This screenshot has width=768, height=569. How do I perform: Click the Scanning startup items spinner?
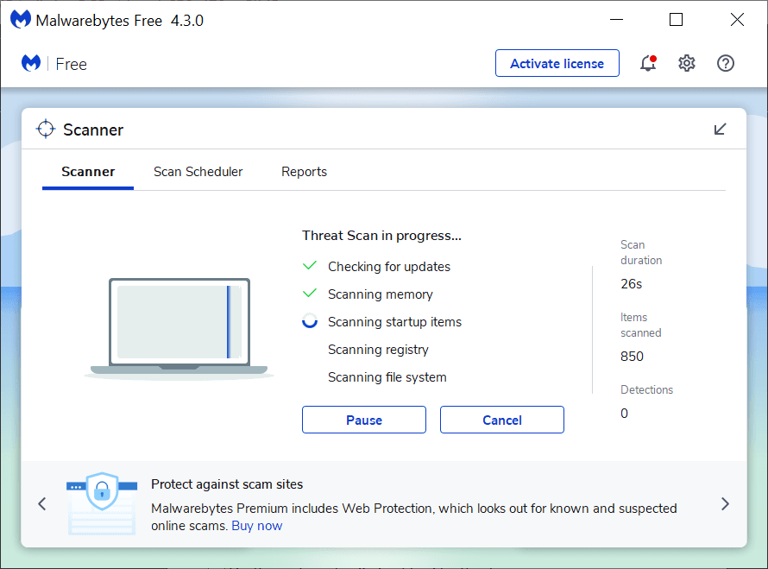310,322
